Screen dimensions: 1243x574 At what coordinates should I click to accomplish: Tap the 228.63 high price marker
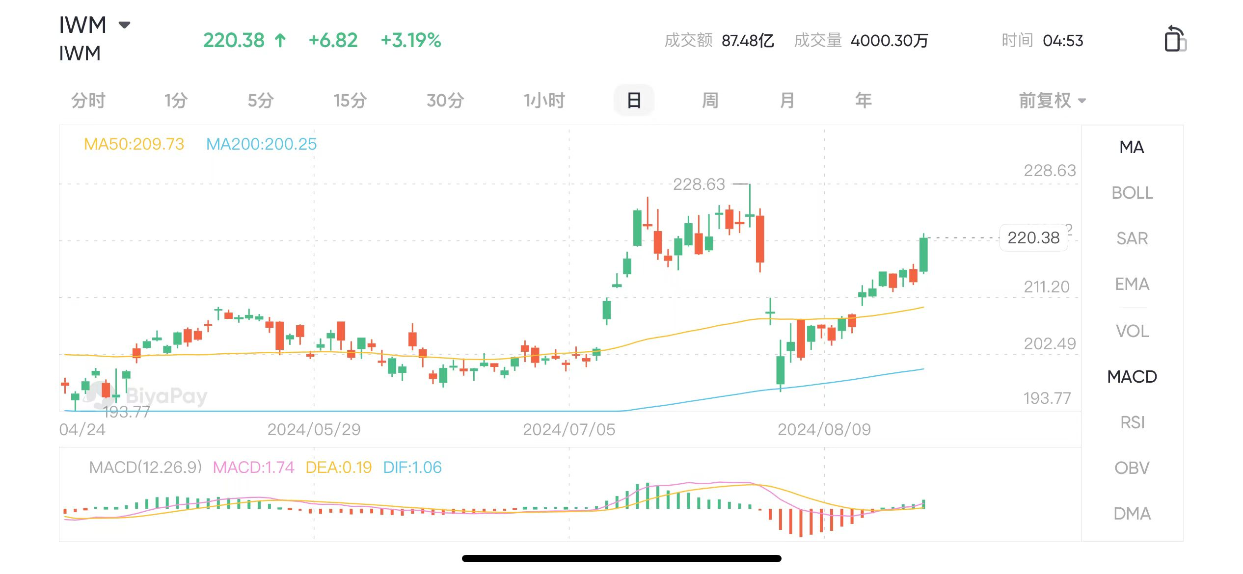(699, 184)
